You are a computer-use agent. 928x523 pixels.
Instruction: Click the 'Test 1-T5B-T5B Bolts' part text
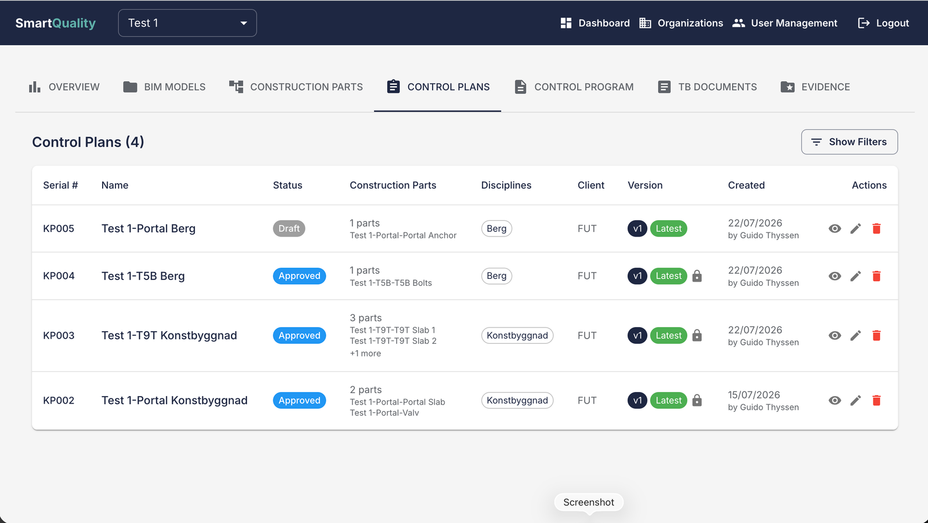coord(391,283)
